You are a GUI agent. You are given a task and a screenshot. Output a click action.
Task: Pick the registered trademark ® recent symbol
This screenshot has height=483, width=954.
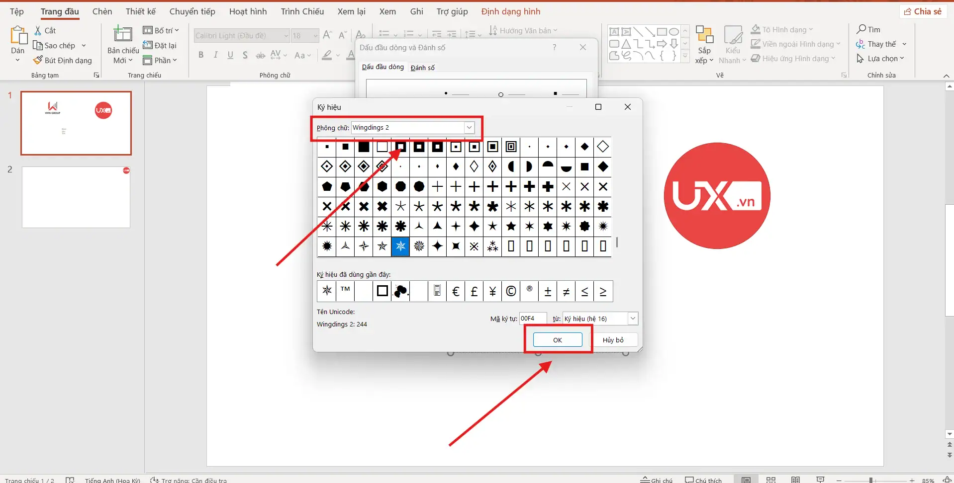coord(529,291)
